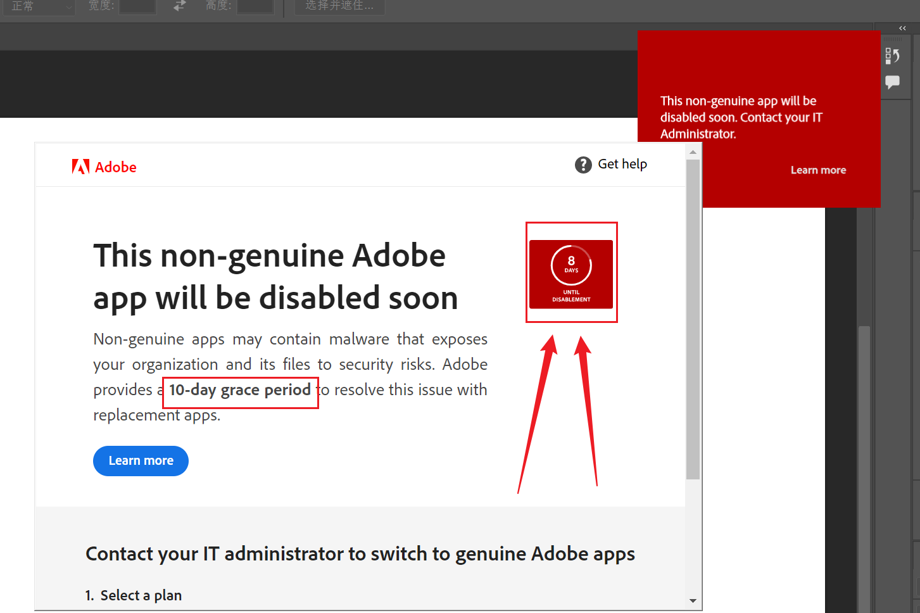Click the Adobe logo in the dialog header
920x613 pixels.
click(x=104, y=167)
